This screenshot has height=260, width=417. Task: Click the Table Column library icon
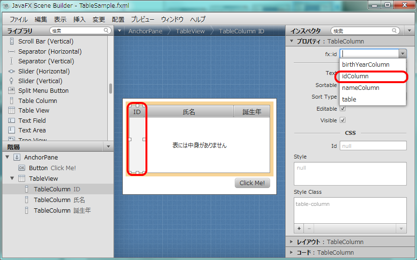(x=12, y=101)
